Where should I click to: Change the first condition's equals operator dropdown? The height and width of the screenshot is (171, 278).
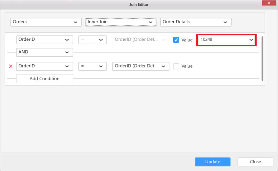92,40
